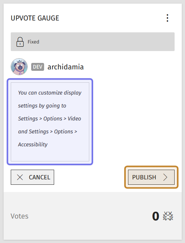Click the DEV badge next to username
This screenshot has width=185, height=243.
pos(38,67)
